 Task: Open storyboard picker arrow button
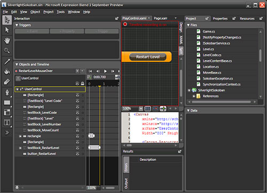[x=77, y=71]
